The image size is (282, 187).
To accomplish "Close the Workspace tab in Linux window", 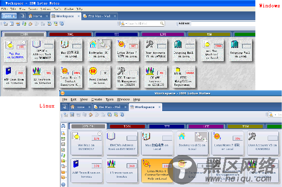I will point(159,107).
